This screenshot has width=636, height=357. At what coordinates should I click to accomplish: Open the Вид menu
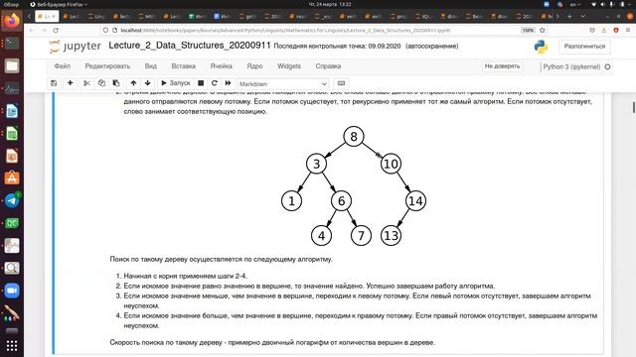click(x=150, y=66)
